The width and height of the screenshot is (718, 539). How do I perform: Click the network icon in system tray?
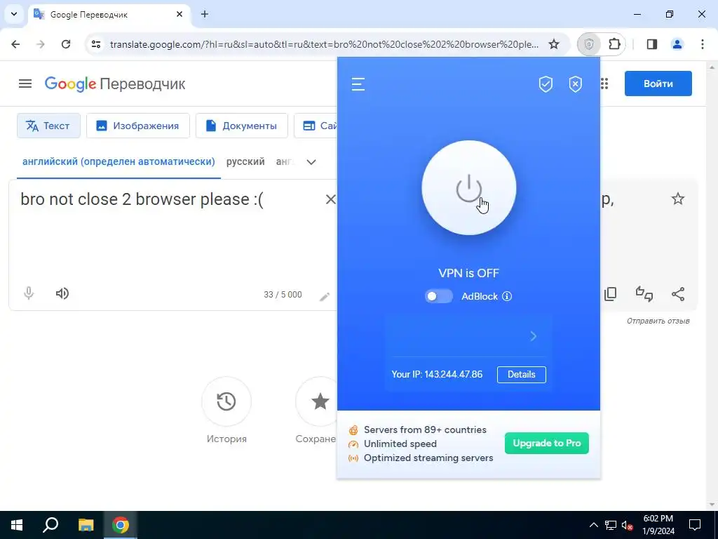pos(611,525)
